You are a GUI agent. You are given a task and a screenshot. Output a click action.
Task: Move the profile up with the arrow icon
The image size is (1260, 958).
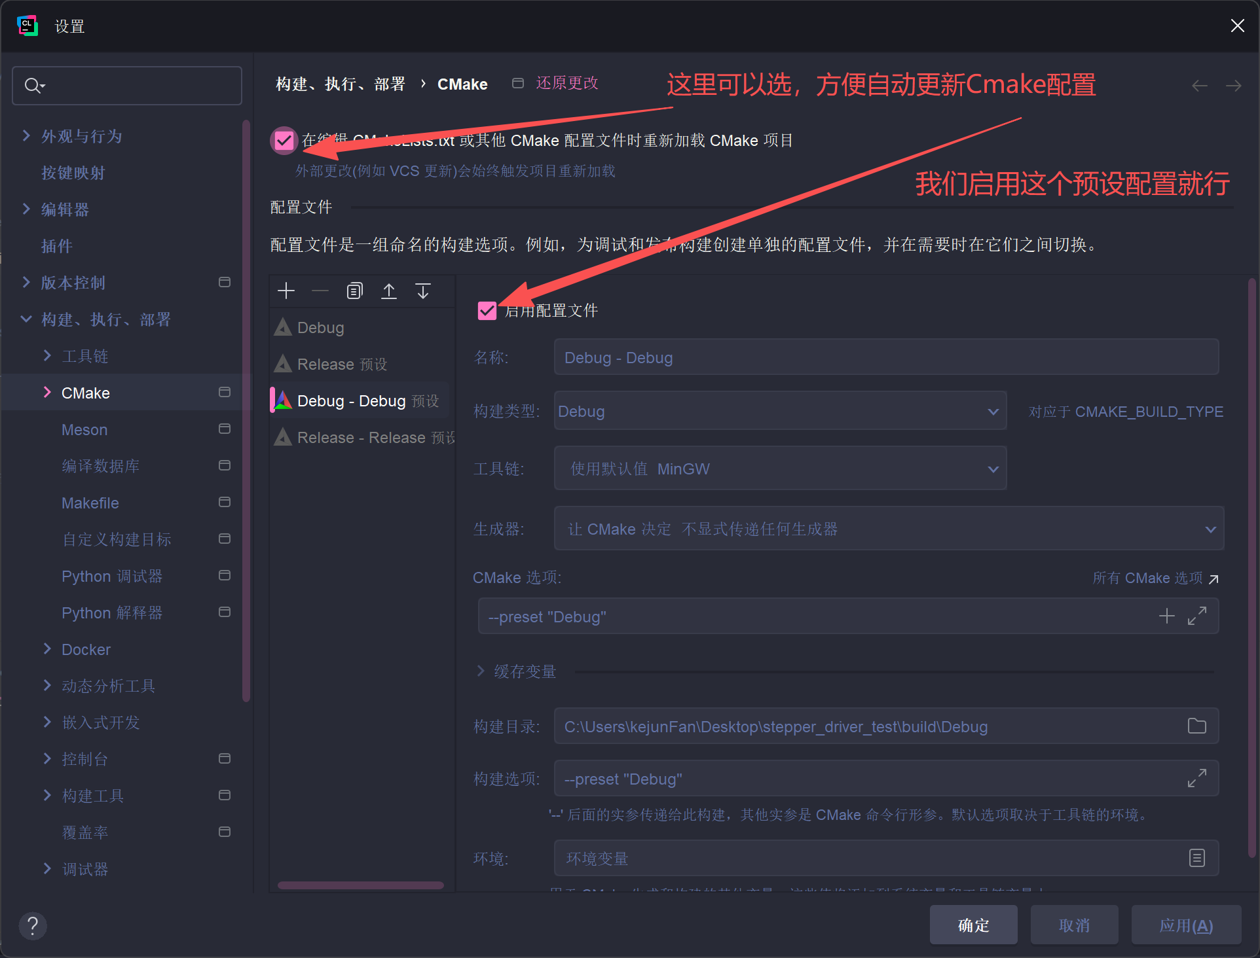[x=389, y=291]
